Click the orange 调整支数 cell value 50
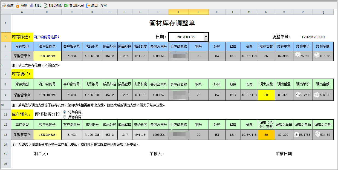 266,135
